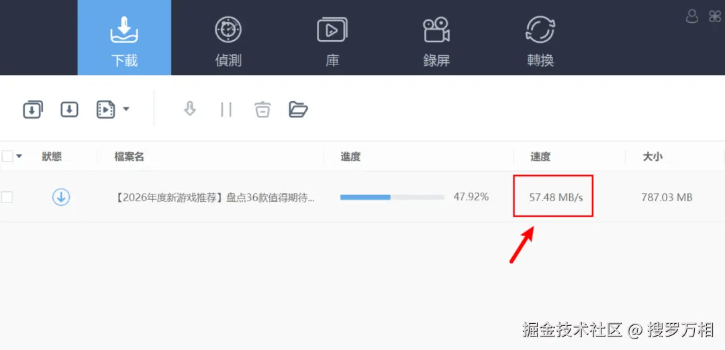
Task: Open the 下載 download tab
Action: pos(124,38)
